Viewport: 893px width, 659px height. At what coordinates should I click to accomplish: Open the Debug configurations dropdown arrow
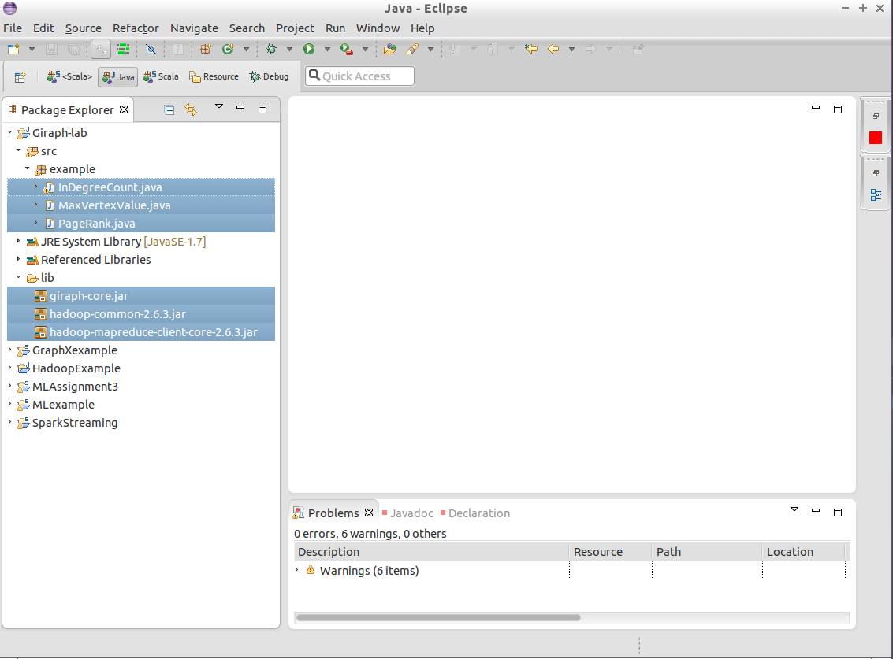tap(289, 50)
